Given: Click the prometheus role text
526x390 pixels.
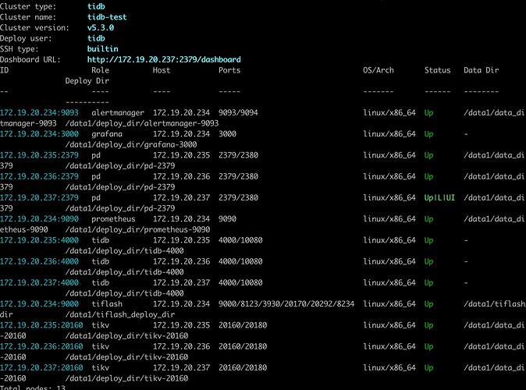Looking at the screenshot, I should coord(113,219).
